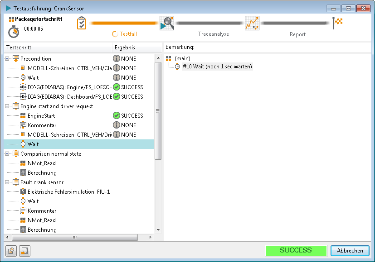Select the DIAG(EDIABAS): Engine/FS_LOESCH step

click(69, 87)
